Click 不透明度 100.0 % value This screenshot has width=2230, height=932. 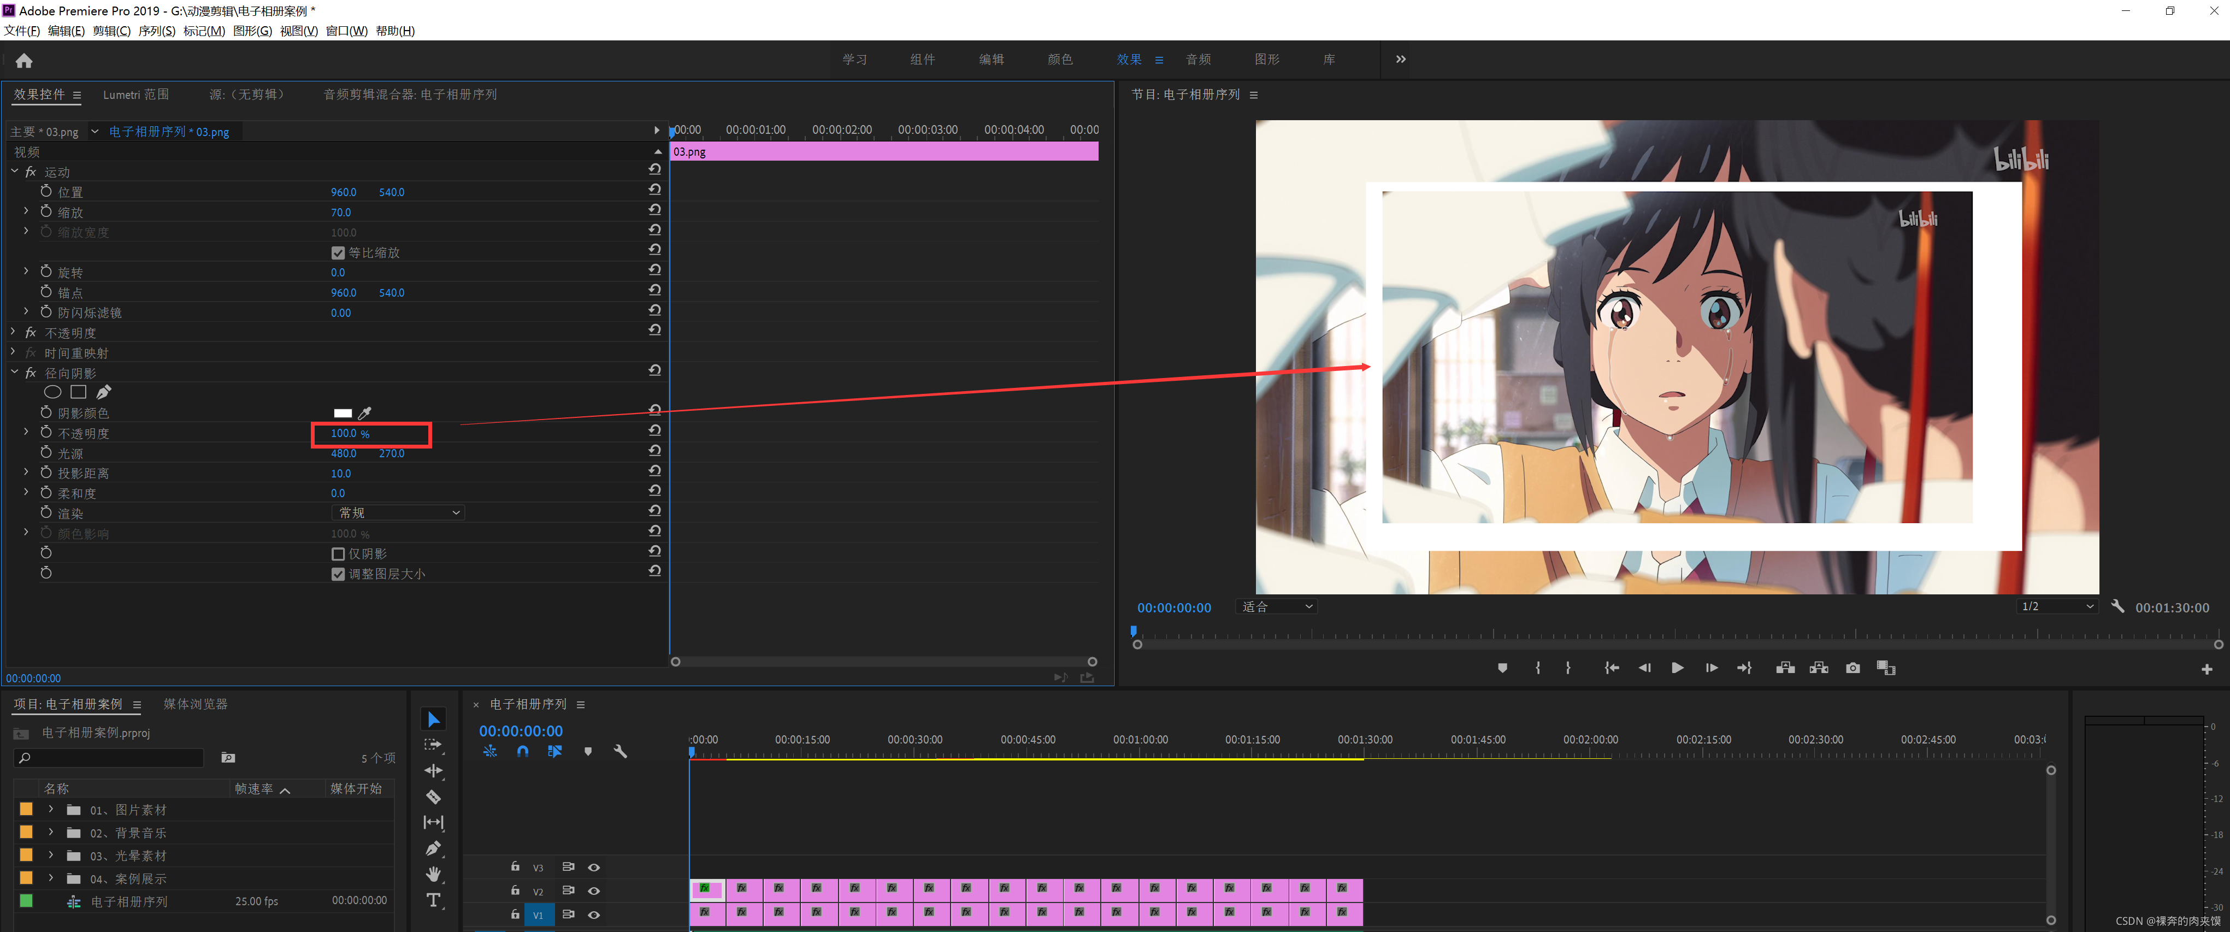tap(351, 434)
